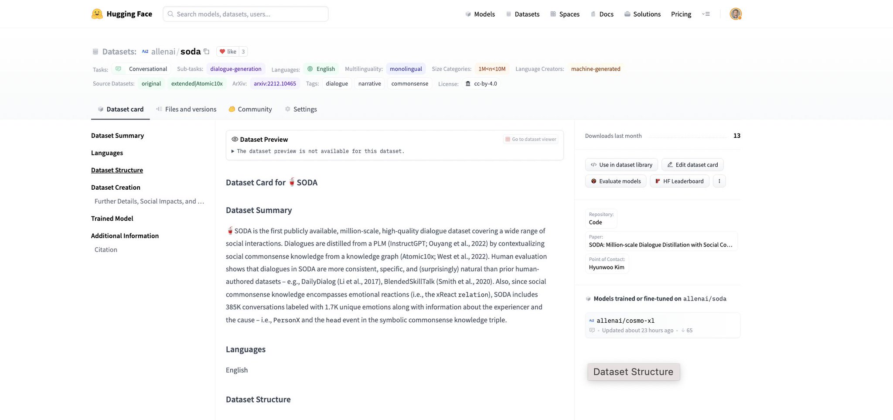
Task: Click the allenai logo icon in the title
Action: tap(145, 51)
